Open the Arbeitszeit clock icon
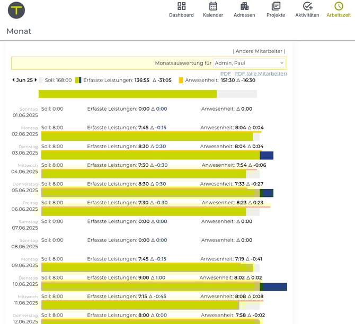This screenshot has width=355, height=324. pyautogui.click(x=339, y=6)
